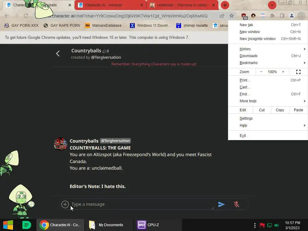Choose Cast... from the Chrome menu
Image resolution: width=308 pixels, height=231 pixels.
point(268,87)
